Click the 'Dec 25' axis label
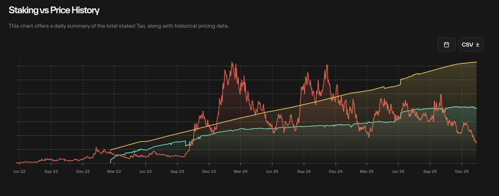 (x=462, y=171)
